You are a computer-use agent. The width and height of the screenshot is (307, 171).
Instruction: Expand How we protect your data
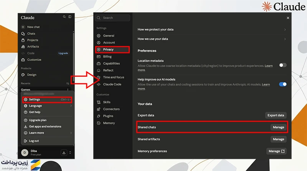click(212, 30)
